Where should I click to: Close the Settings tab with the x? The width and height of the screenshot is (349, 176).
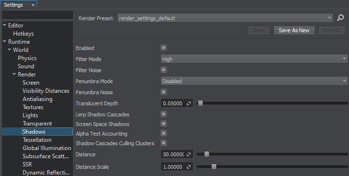pos(33,5)
